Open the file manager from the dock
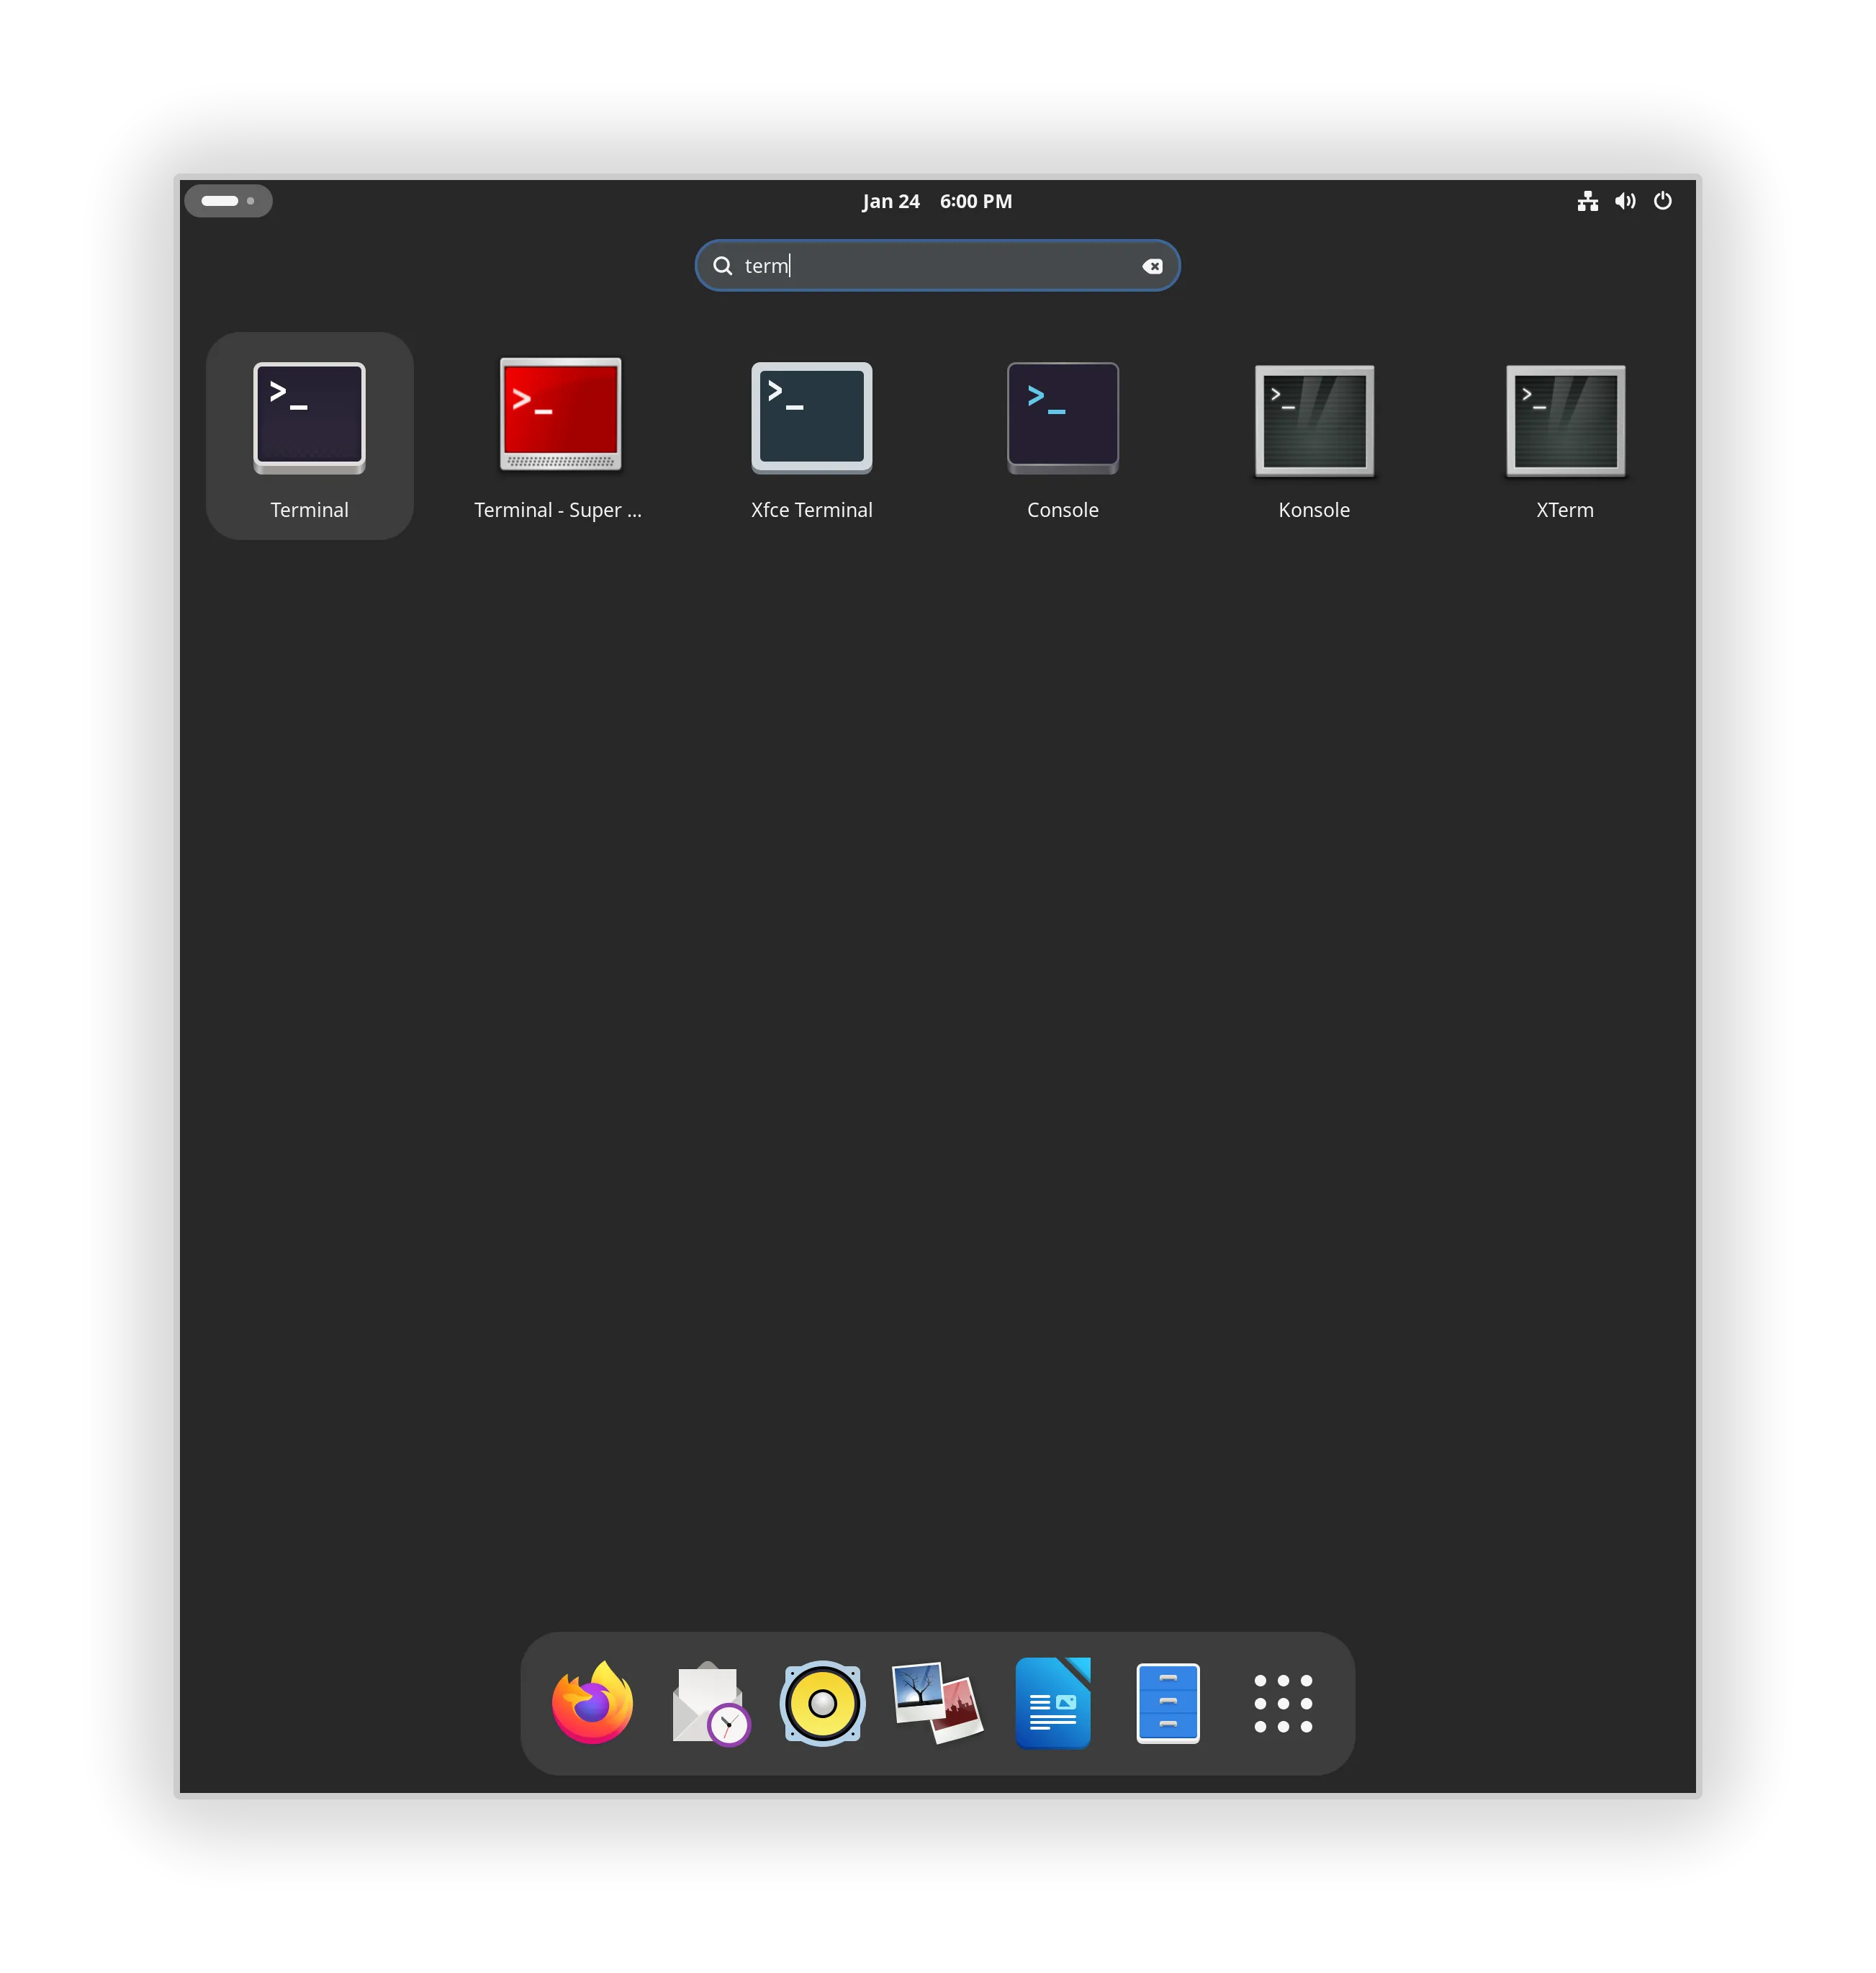The height and width of the screenshot is (1973, 1876). tap(1168, 1702)
